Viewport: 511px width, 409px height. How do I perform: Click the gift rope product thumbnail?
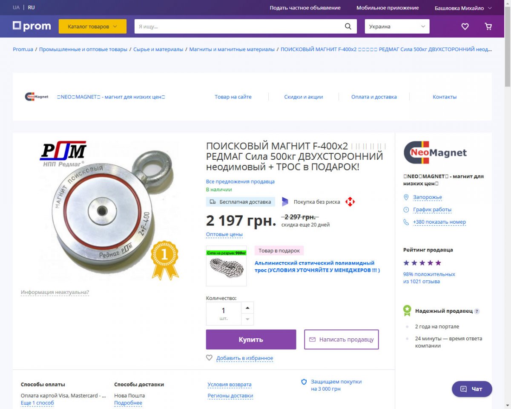click(x=226, y=266)
